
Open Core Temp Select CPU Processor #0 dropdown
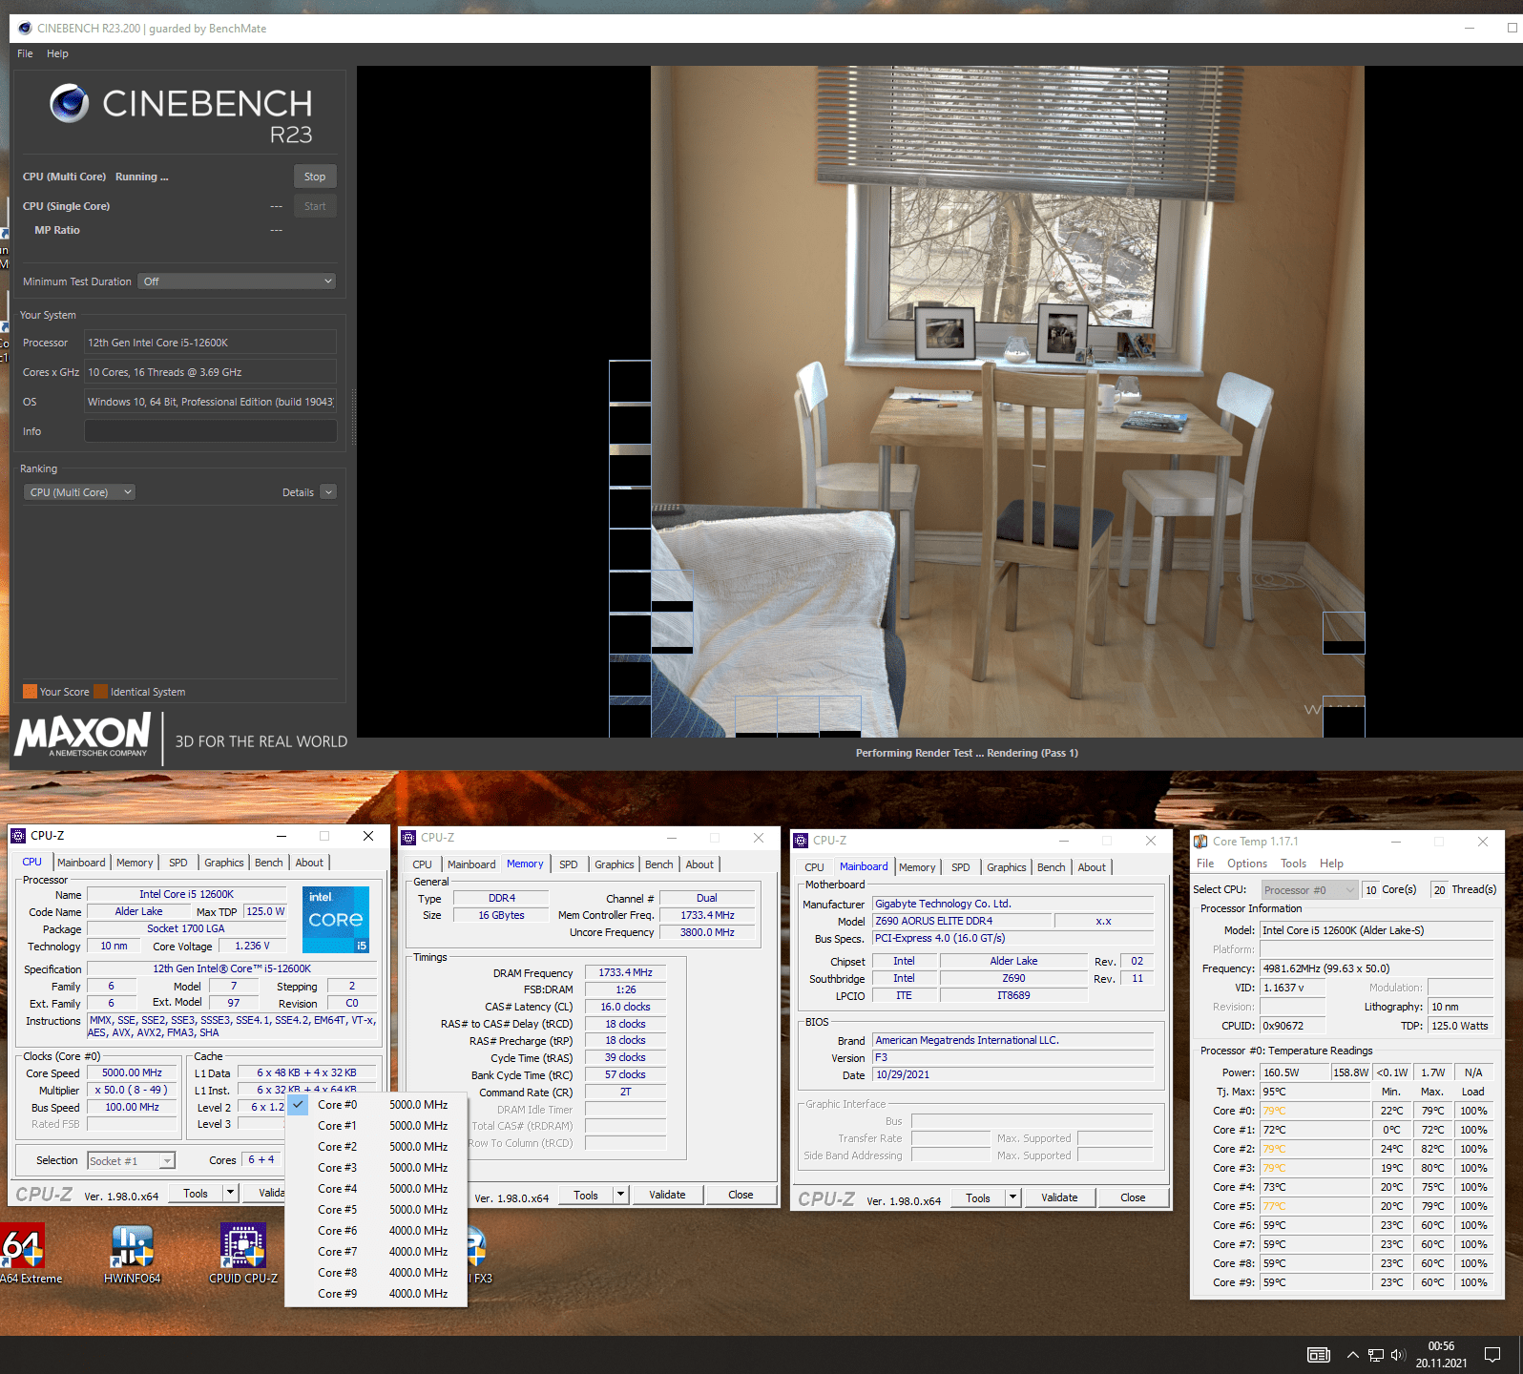[1309, 890]
